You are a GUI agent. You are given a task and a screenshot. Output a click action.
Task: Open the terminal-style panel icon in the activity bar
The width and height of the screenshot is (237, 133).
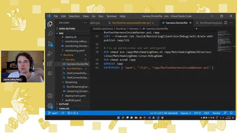pyautogui.click(x=50, y=74)
